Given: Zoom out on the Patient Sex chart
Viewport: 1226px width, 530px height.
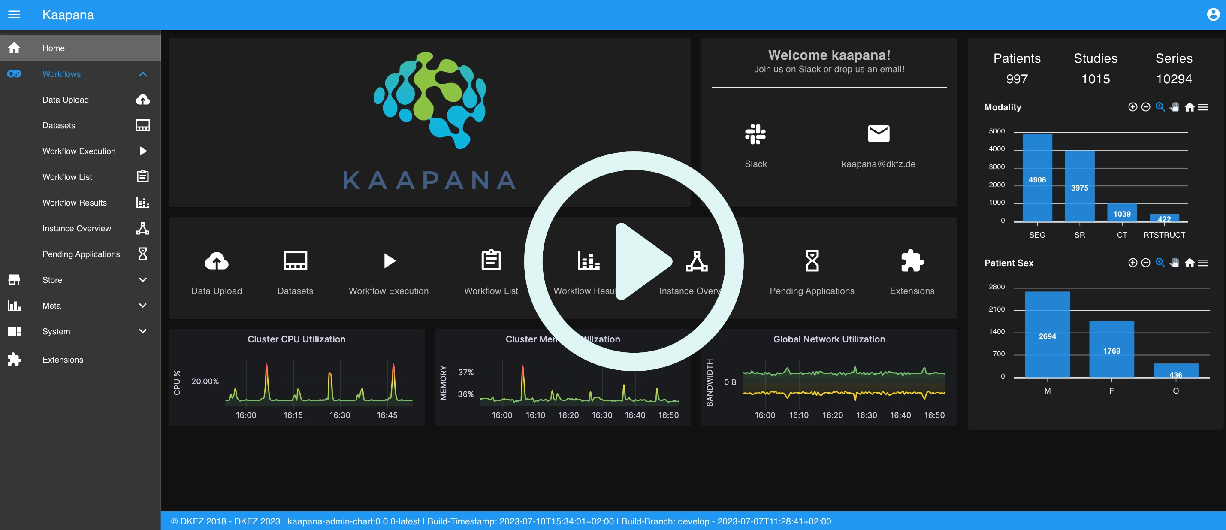Looking at the screenshot, I should (1146, 263).
